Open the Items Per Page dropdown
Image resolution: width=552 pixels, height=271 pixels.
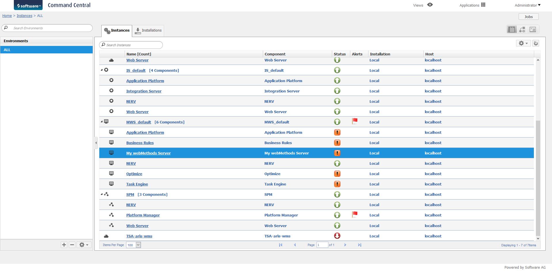[134, 245]
